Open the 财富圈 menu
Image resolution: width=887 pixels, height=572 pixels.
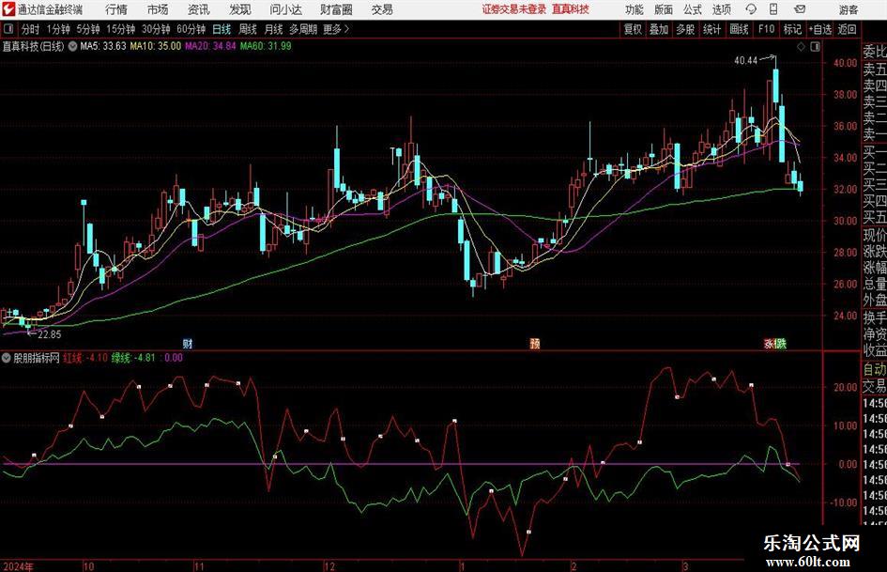click(337, 9)
